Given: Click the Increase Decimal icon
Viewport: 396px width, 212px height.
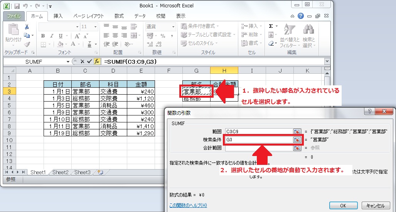Looking at the screenshot, I should 150,44.
